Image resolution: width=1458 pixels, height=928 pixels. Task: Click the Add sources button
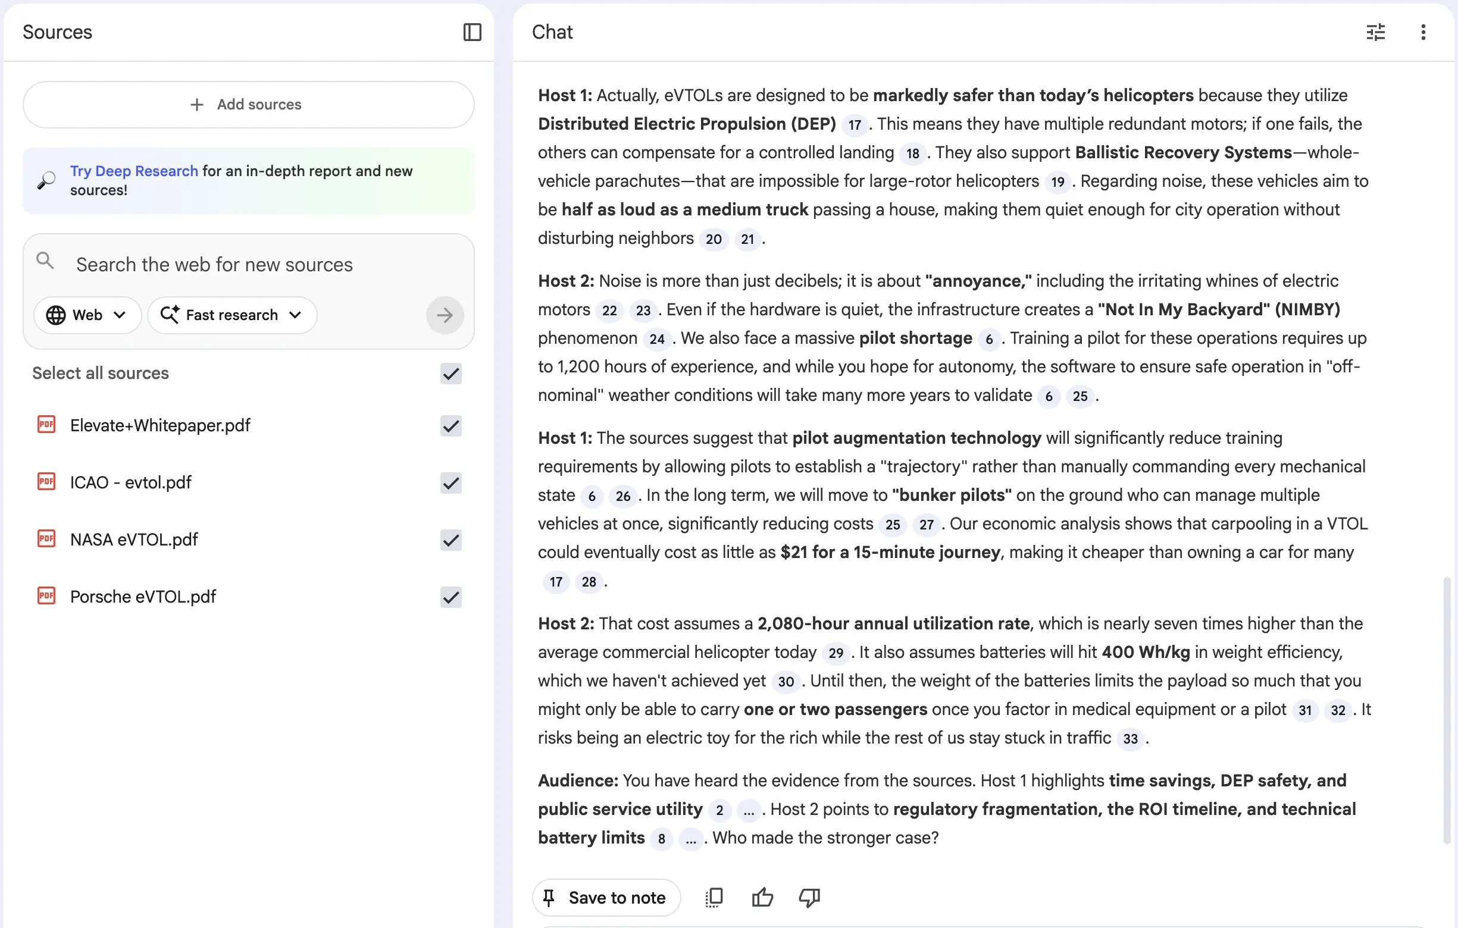pyautogui.click(x=248, y=105)
